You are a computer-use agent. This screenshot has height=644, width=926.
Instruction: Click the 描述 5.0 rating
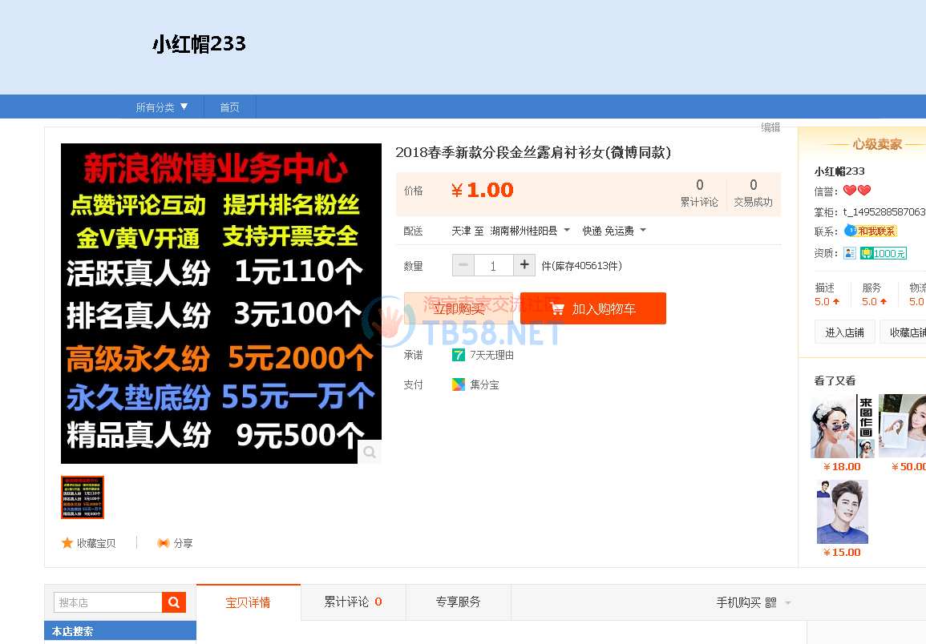827,294
